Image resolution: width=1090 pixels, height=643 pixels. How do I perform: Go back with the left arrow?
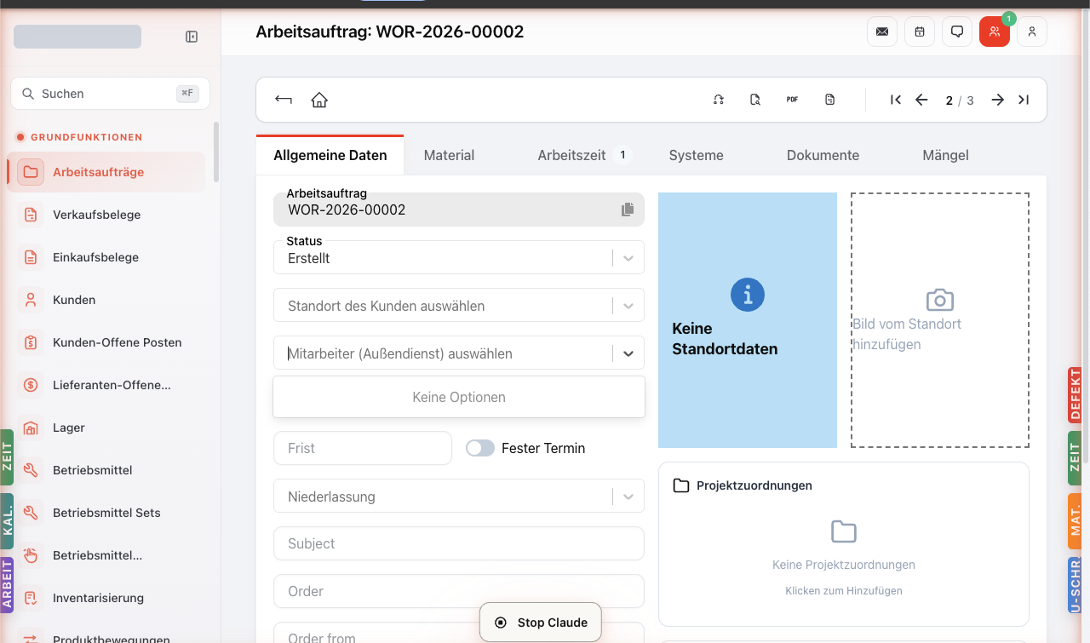[284, 100]
